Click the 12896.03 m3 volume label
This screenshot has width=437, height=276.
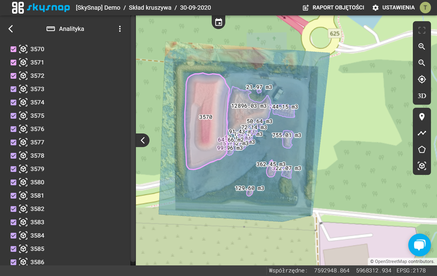tap(249, 106)
